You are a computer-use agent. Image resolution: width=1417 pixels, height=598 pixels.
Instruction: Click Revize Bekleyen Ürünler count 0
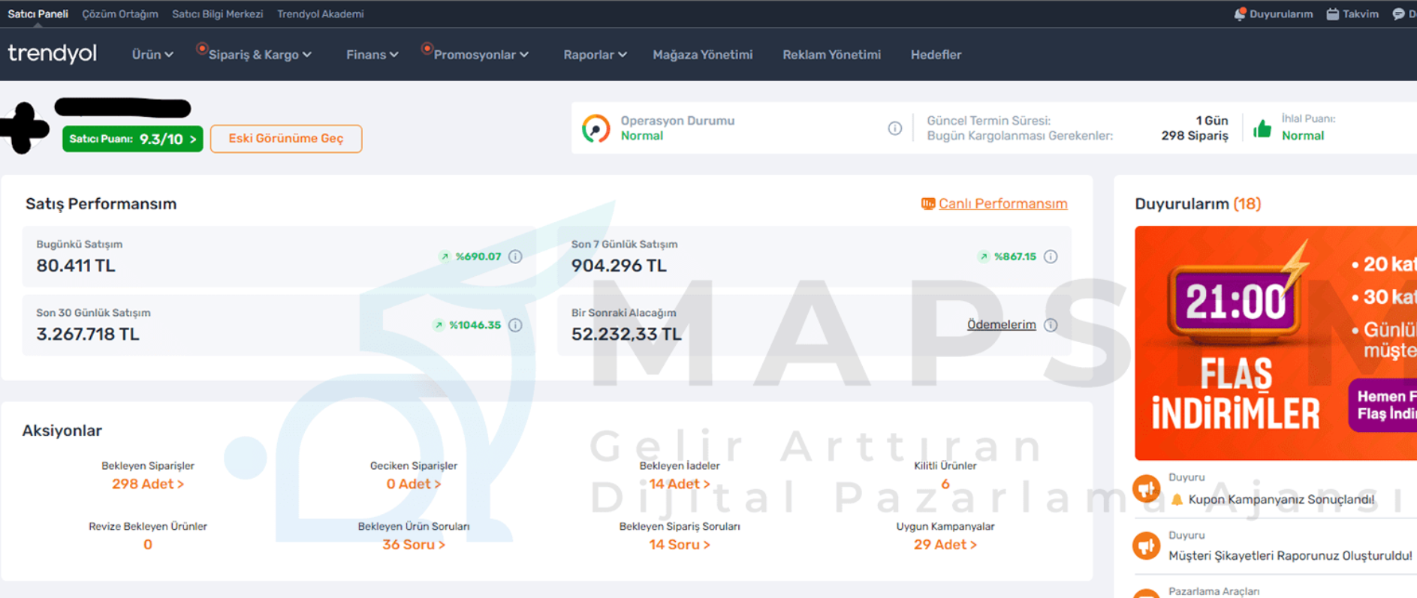coord(148,545)
